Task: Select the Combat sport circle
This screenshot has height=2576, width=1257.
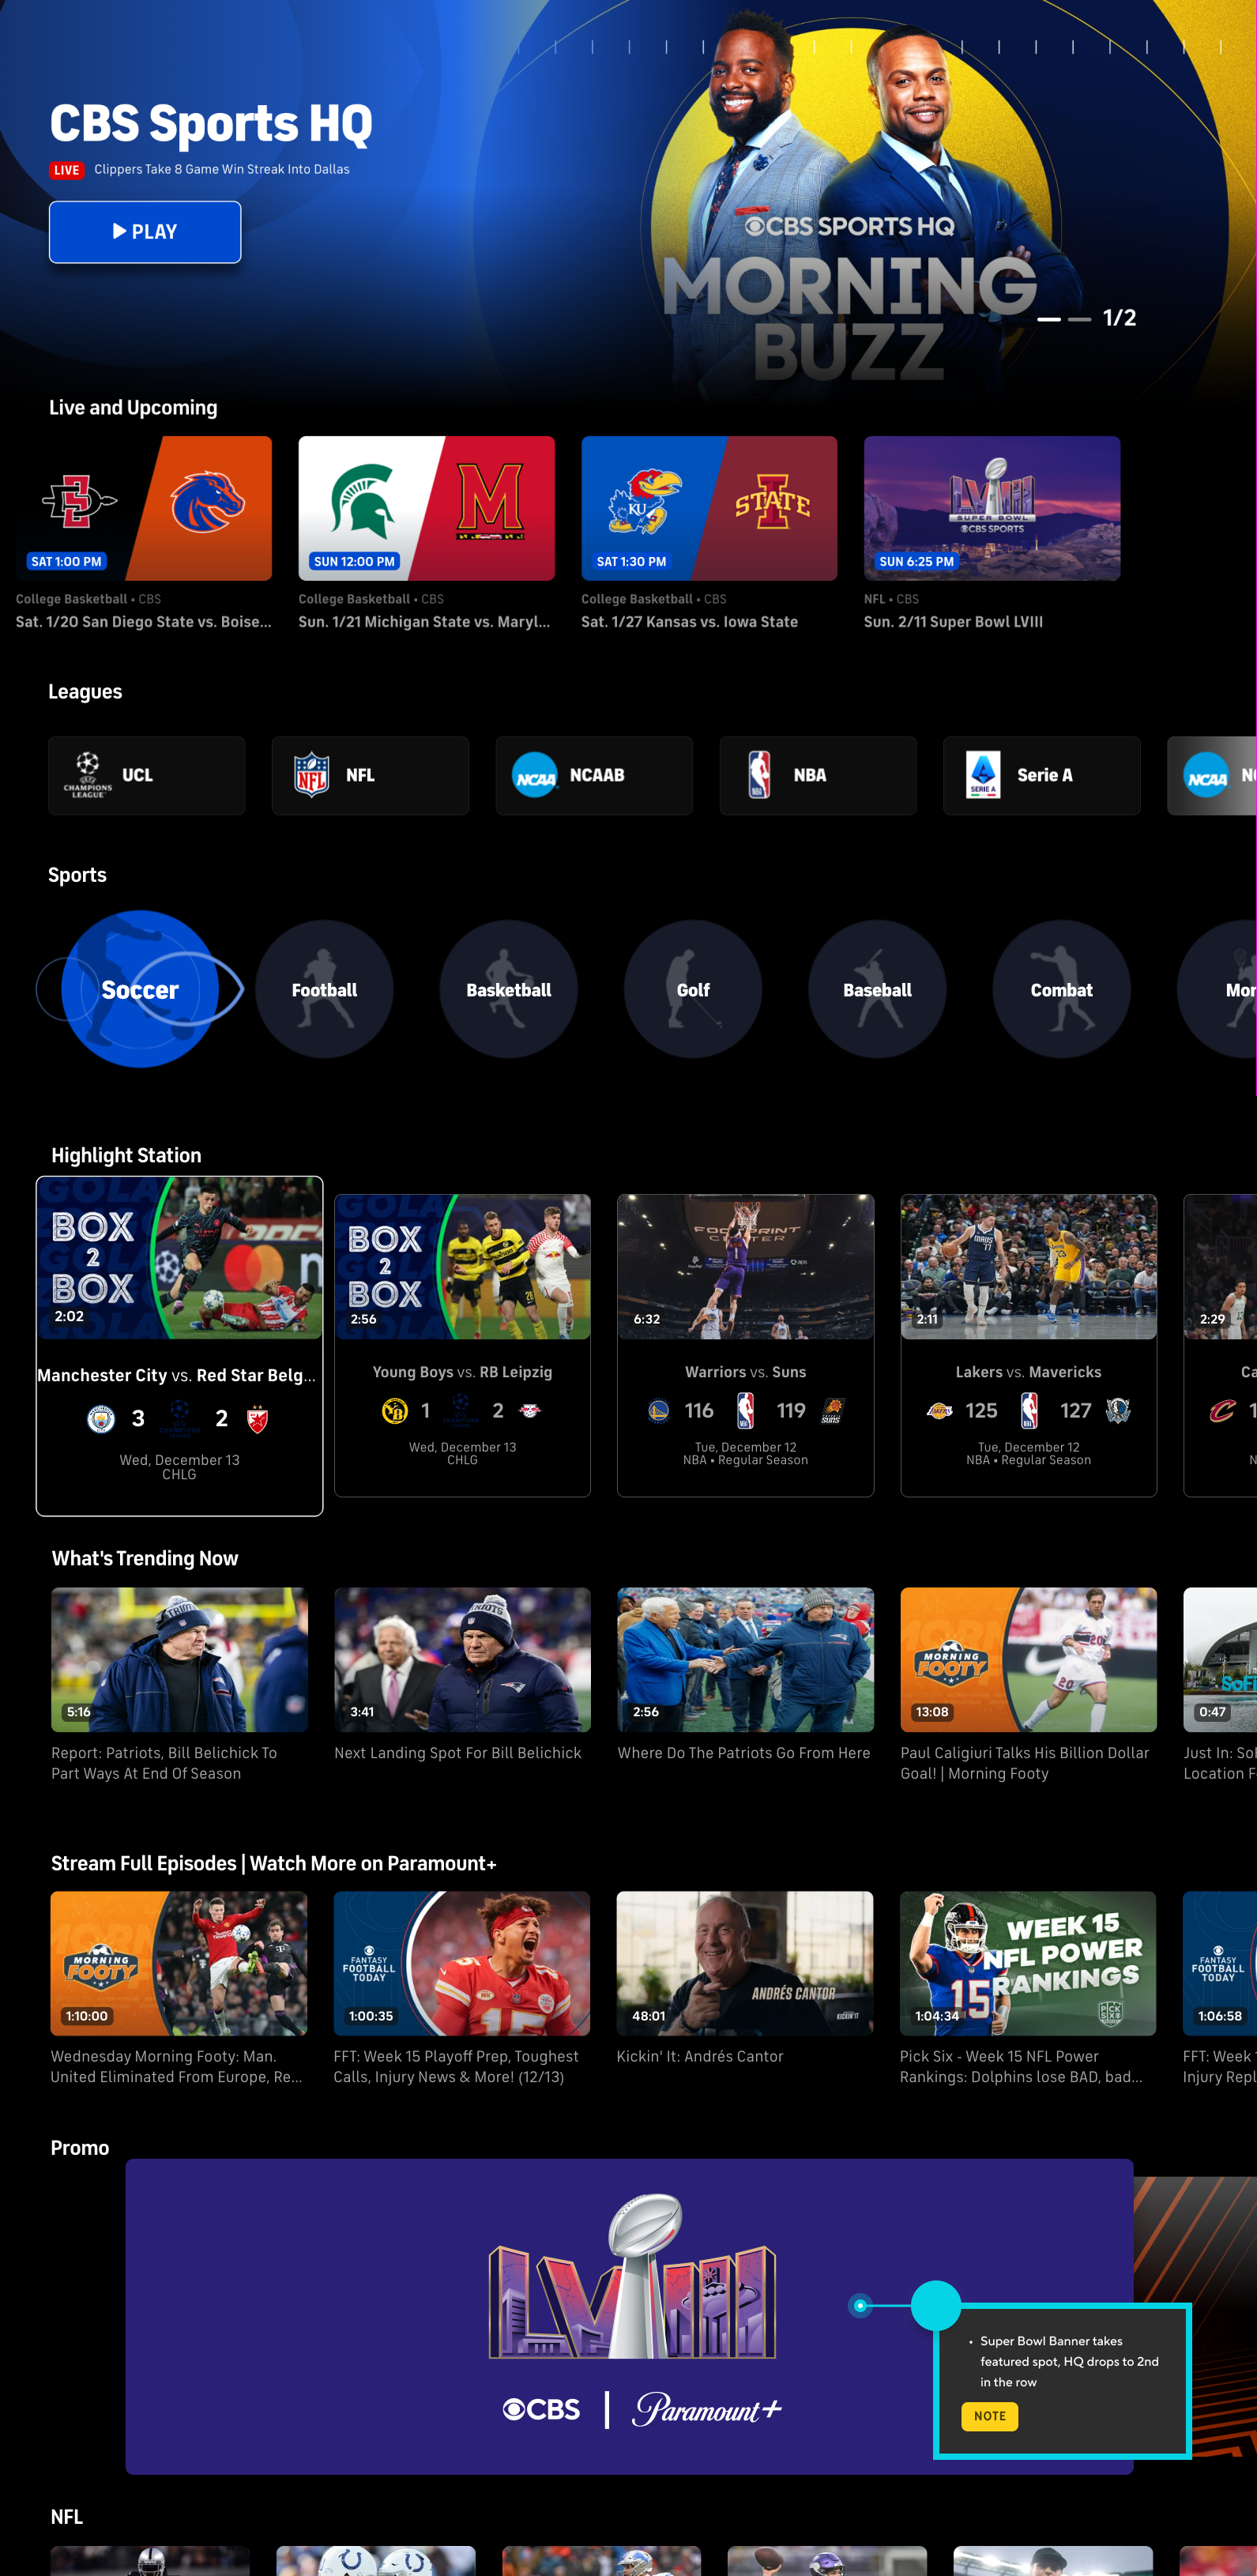Action: pyautogui.click(x=1062, y=989)
